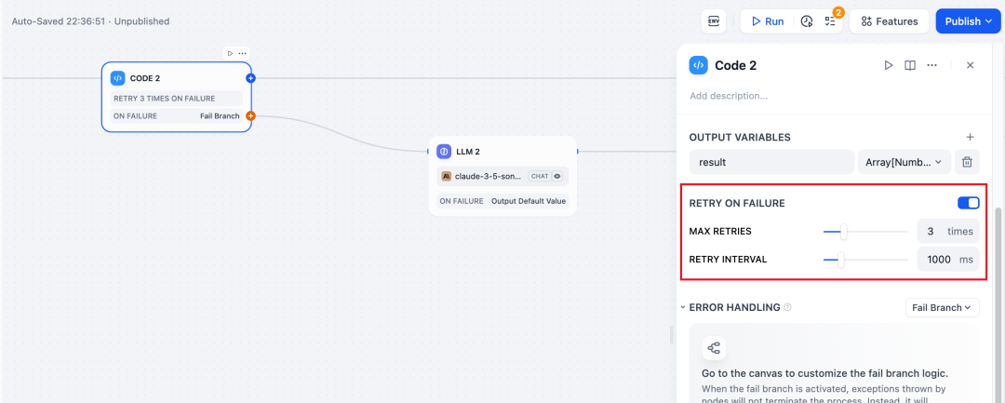Delete the result output variable

967,162
